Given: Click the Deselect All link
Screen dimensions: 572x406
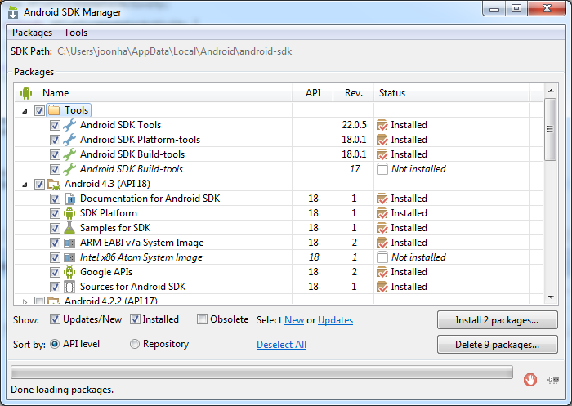Looking at the screenshot, I should click(281, 345).
